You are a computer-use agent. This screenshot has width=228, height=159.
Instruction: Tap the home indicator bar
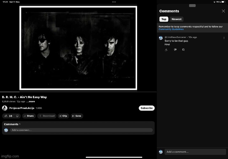tap(114, 157)
